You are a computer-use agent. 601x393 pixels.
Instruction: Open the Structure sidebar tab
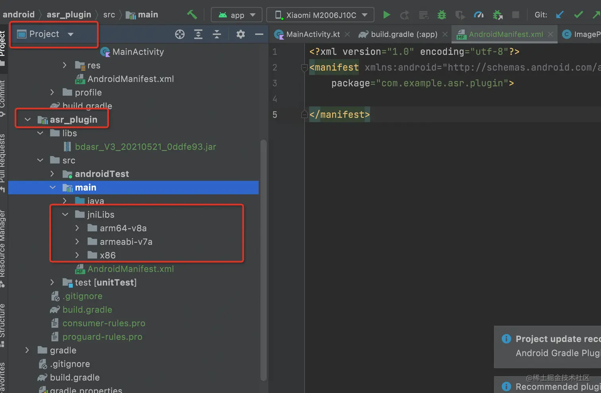click(x=3, y=325)
